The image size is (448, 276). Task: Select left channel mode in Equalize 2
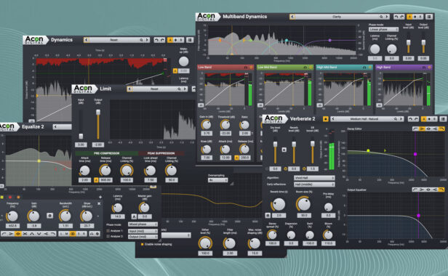coord(61,233)
